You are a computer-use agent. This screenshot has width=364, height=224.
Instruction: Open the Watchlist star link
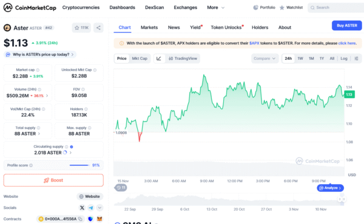(x=291, y=8)
